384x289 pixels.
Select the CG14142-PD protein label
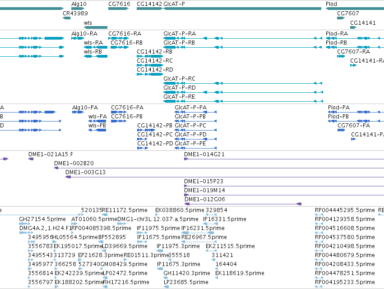click(x=155, y=144)
